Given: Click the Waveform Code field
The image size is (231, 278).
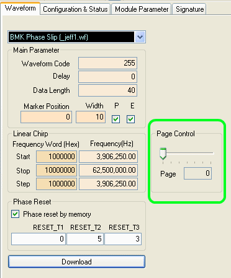Looking at the screenshot, I should click(107, 63).
